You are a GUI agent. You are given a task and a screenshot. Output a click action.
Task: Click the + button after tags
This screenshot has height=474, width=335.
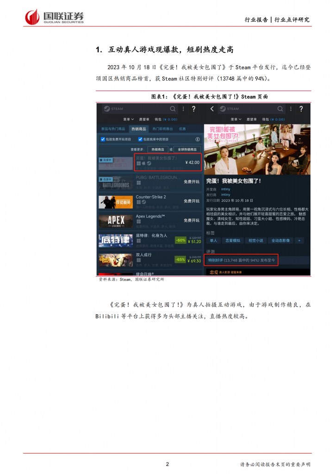(x=299, y=241)
